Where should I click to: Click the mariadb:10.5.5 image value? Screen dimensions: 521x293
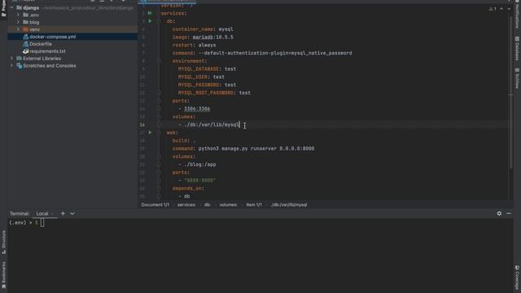pos(212,37)
